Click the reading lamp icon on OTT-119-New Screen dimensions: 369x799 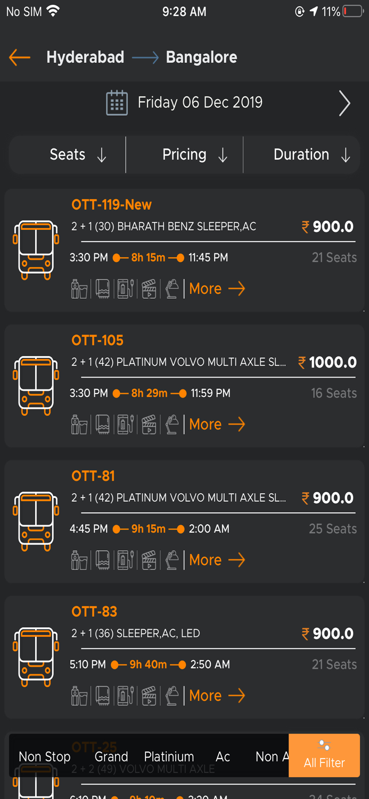click(171, 289)
